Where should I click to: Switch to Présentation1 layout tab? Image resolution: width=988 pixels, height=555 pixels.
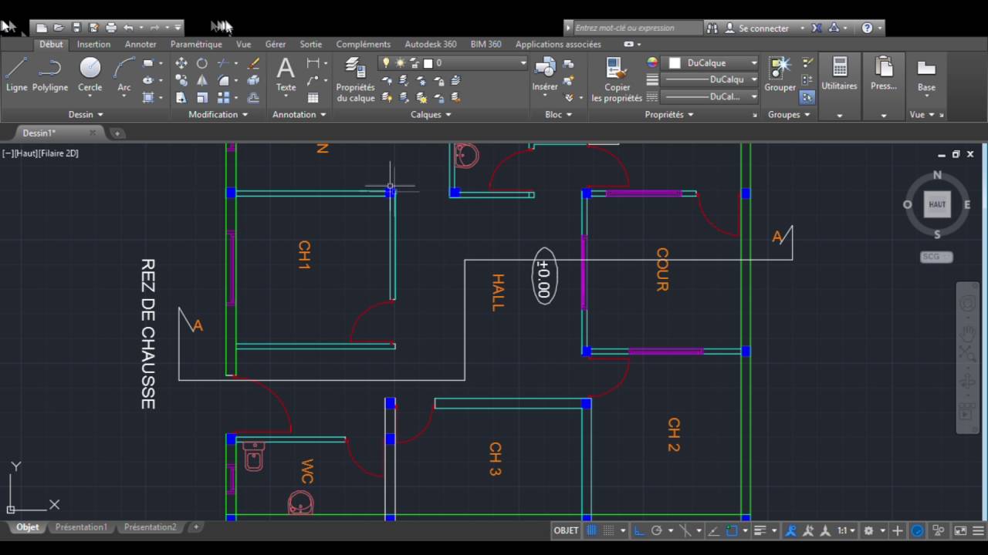tap(81, 527)
